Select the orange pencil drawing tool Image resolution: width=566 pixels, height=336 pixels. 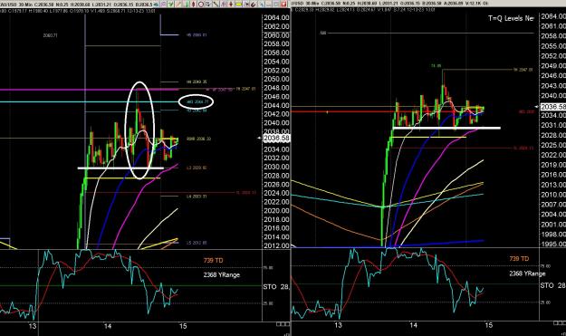(178, 4)
